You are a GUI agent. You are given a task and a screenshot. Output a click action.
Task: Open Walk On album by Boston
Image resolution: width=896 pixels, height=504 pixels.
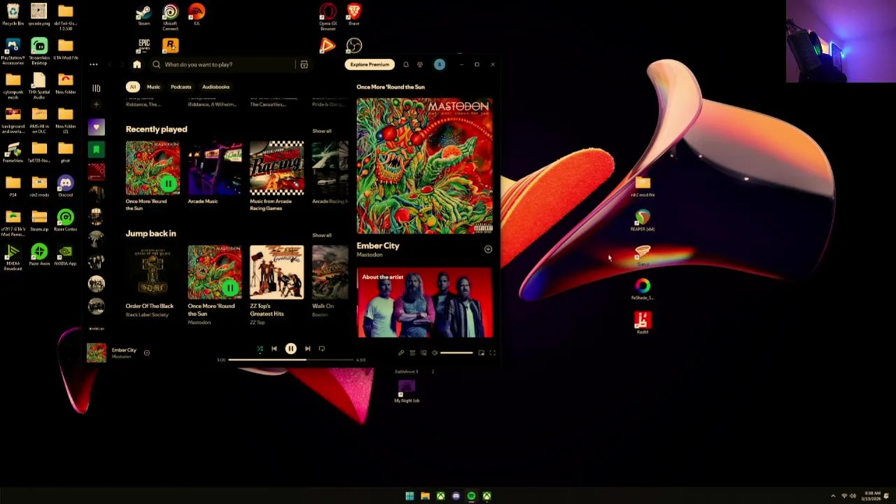click(x=330, y=272)
